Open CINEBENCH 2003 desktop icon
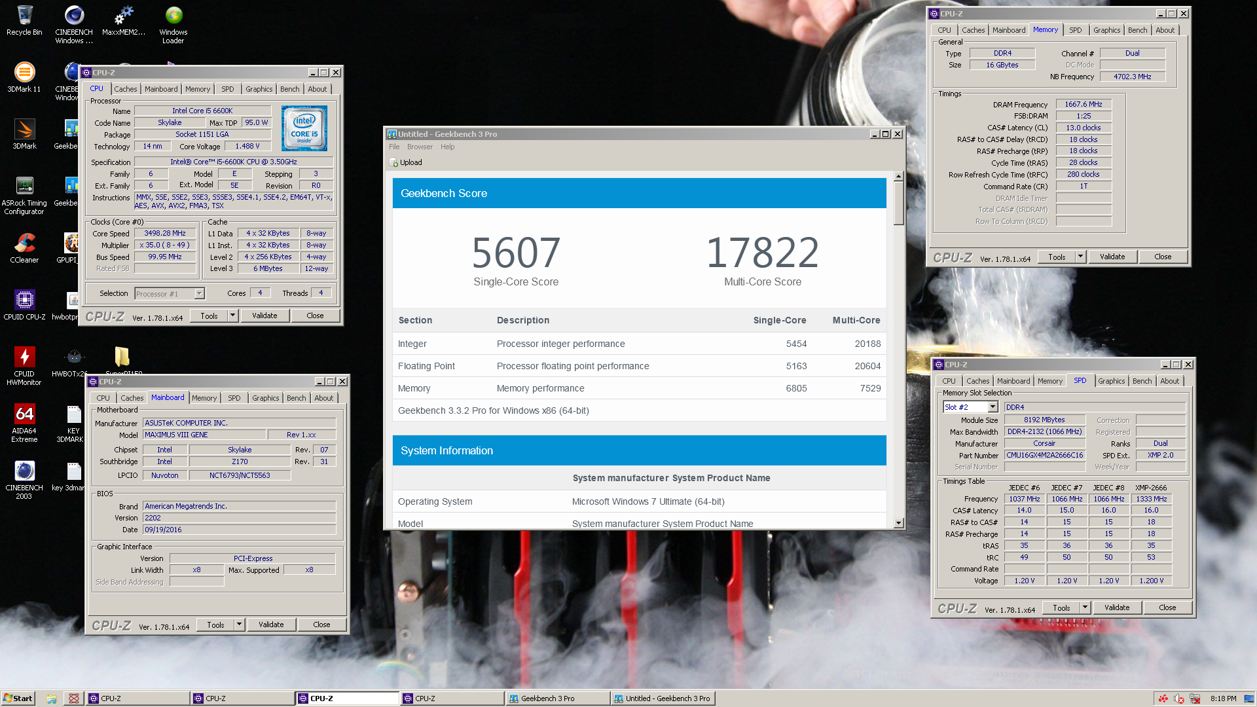 [24, 480]
